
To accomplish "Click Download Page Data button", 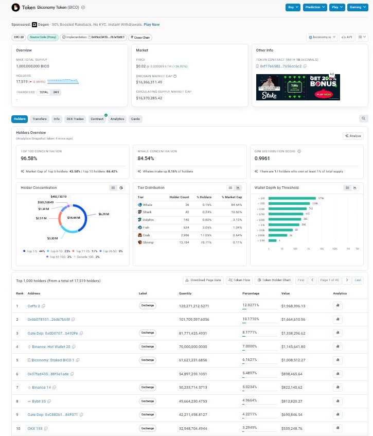I will 203,280.
